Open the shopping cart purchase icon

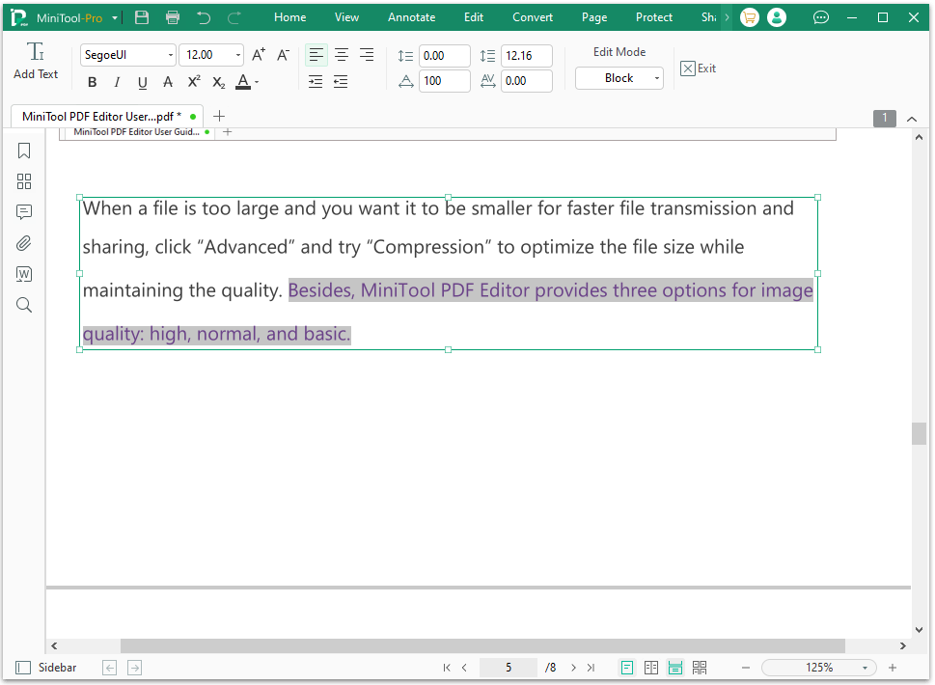pyautogui.click(x=749, y=18)
